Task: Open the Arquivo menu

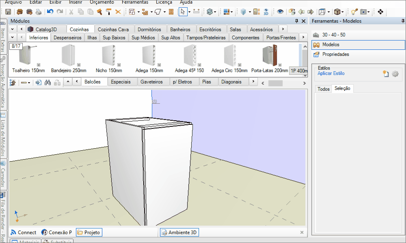Action: click(13, 2)
